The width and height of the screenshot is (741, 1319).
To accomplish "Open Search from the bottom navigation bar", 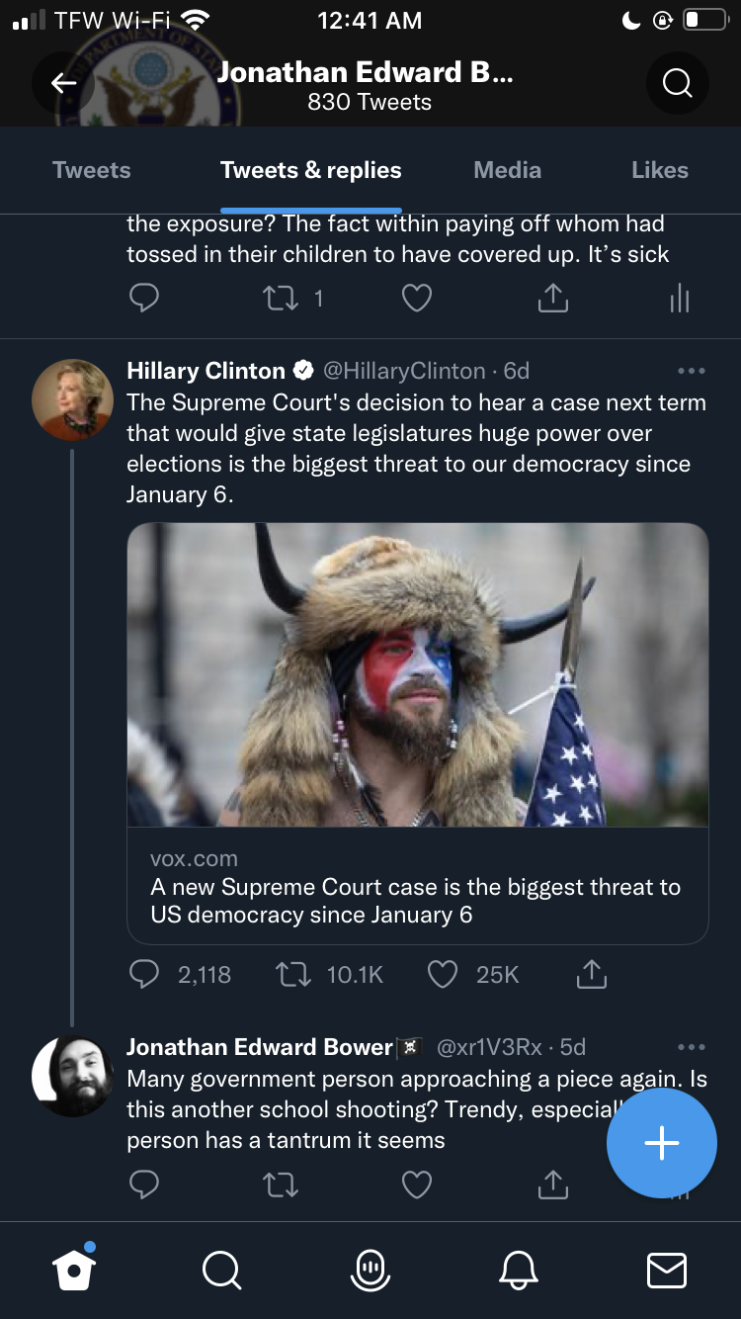I will (x=220, y=1270).
